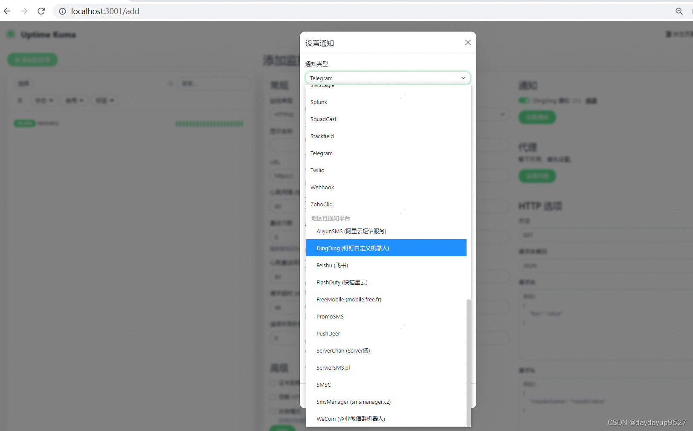Viewport: 693px width, 431px height.
Task: Choose Webhook notification type
Action: 386,188
